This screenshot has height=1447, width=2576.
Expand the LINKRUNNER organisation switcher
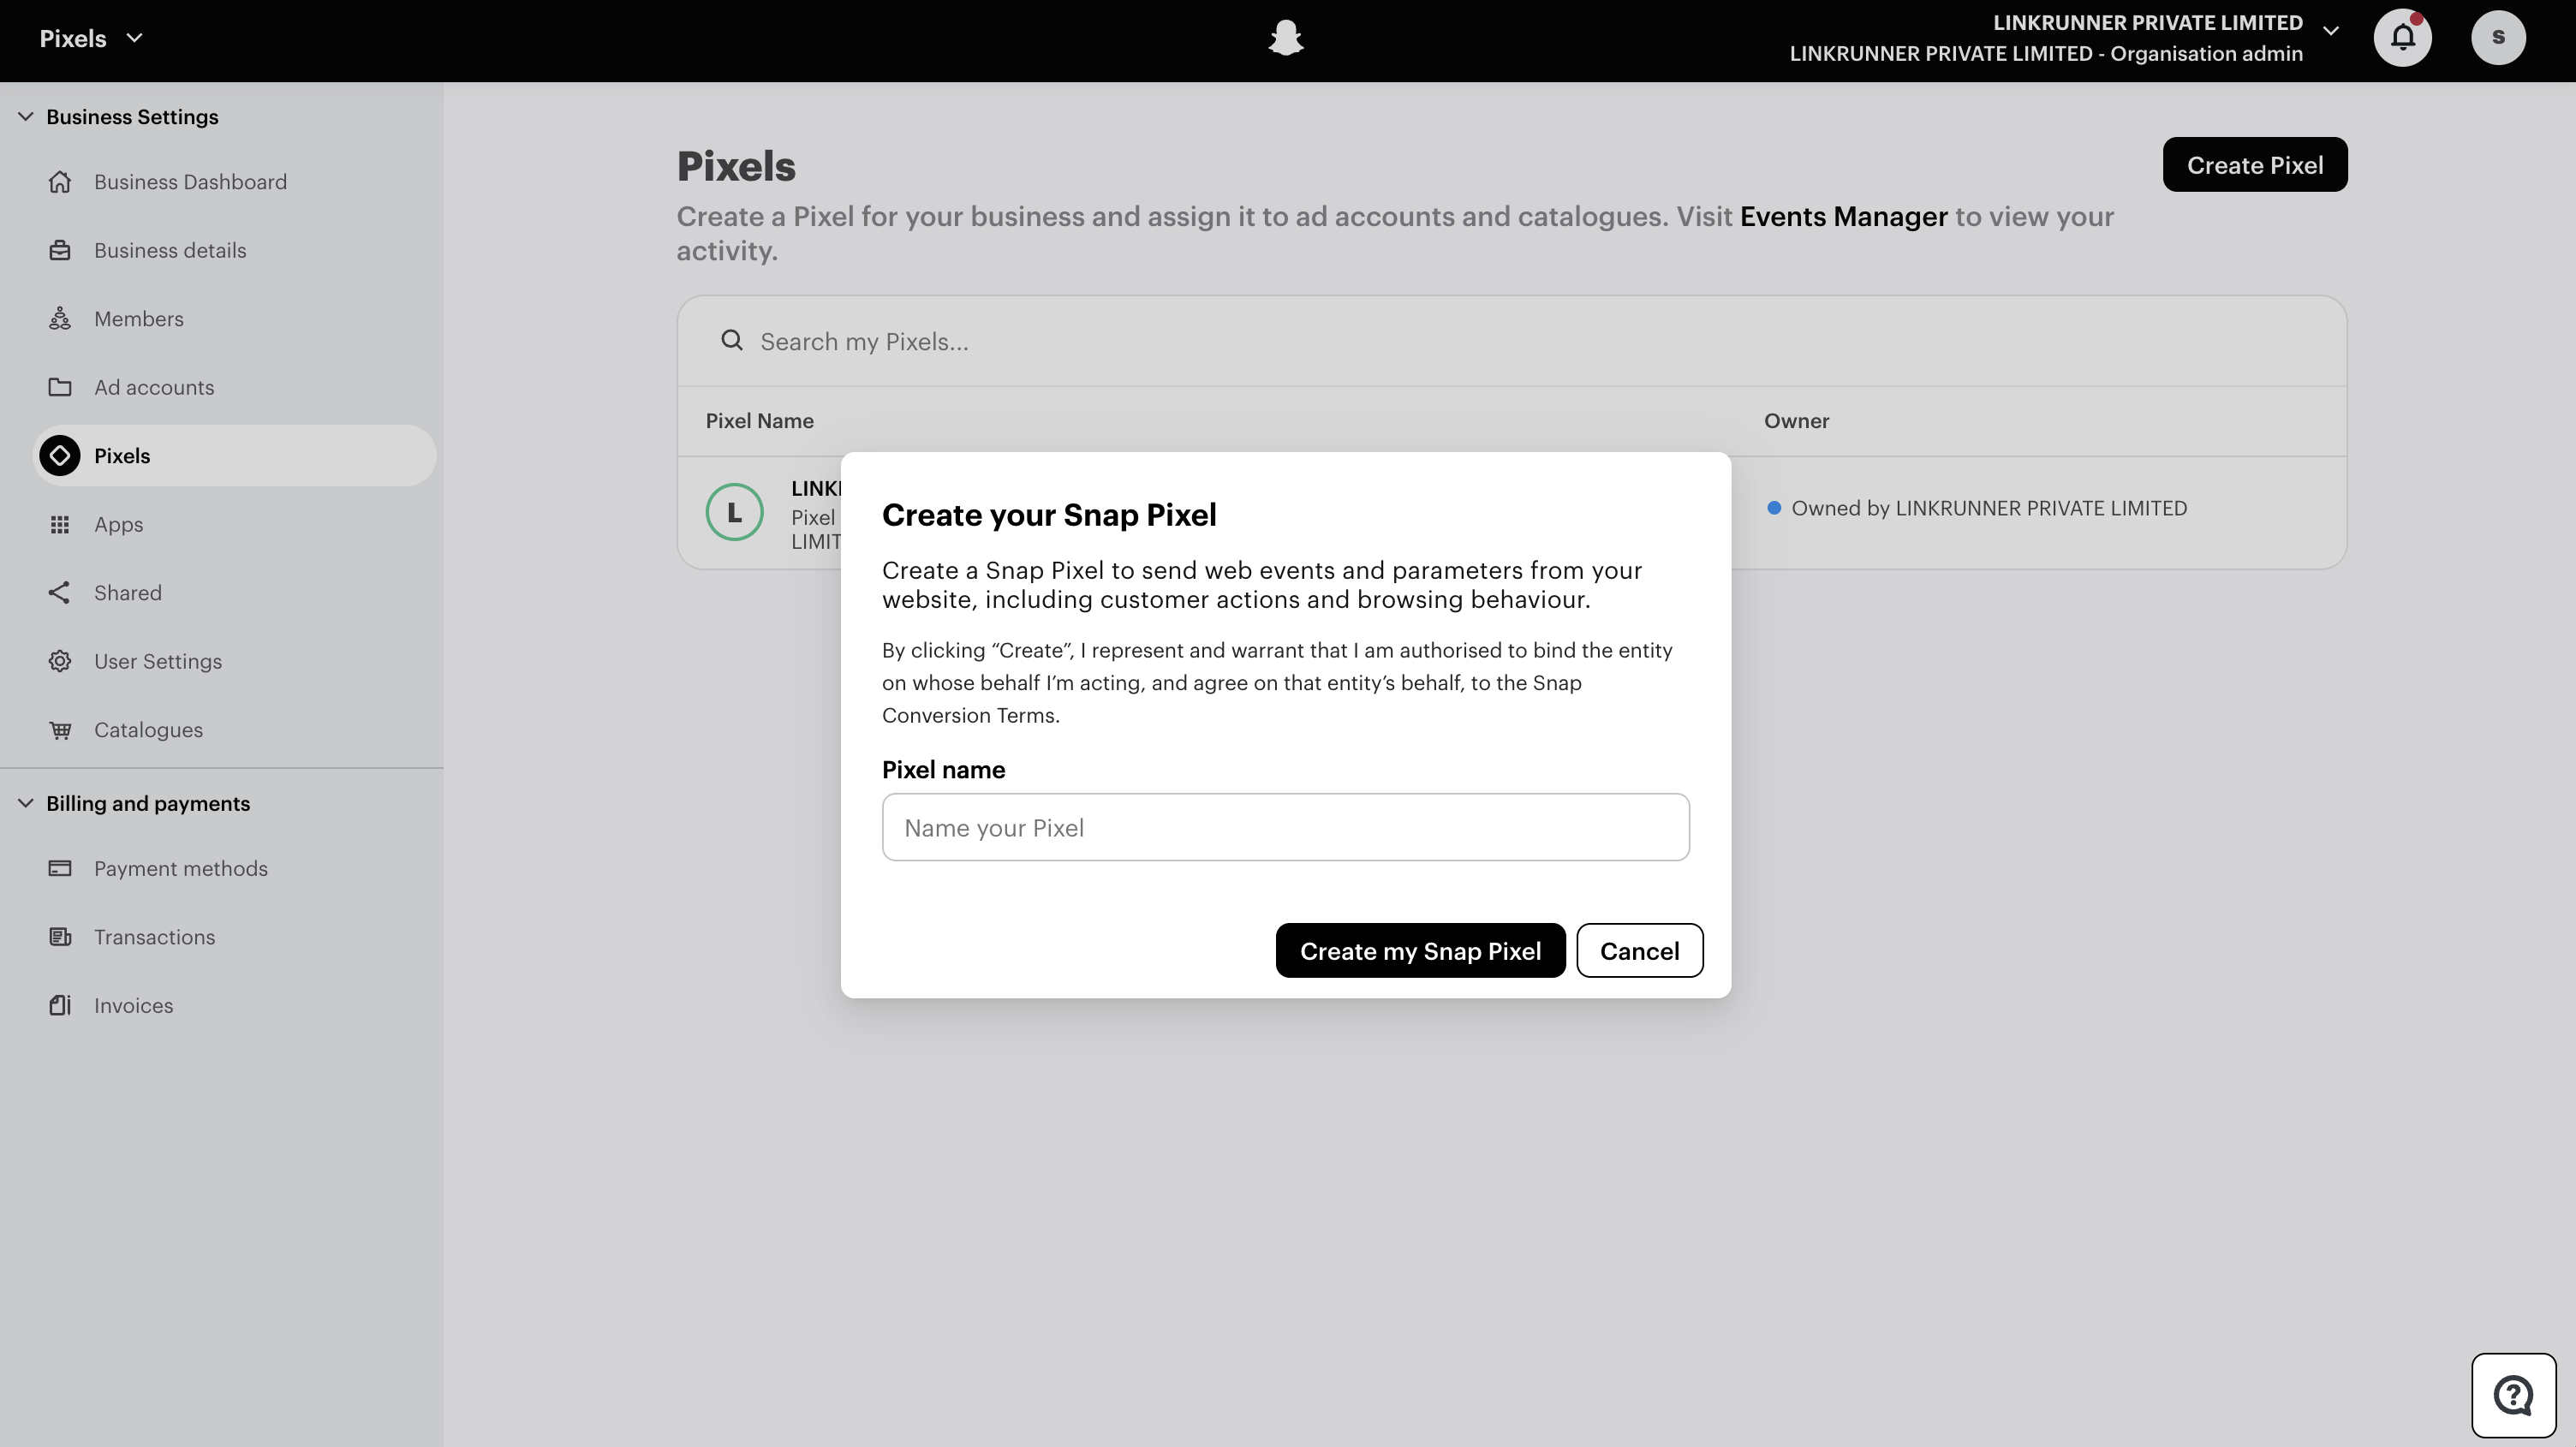(2330, 31)
